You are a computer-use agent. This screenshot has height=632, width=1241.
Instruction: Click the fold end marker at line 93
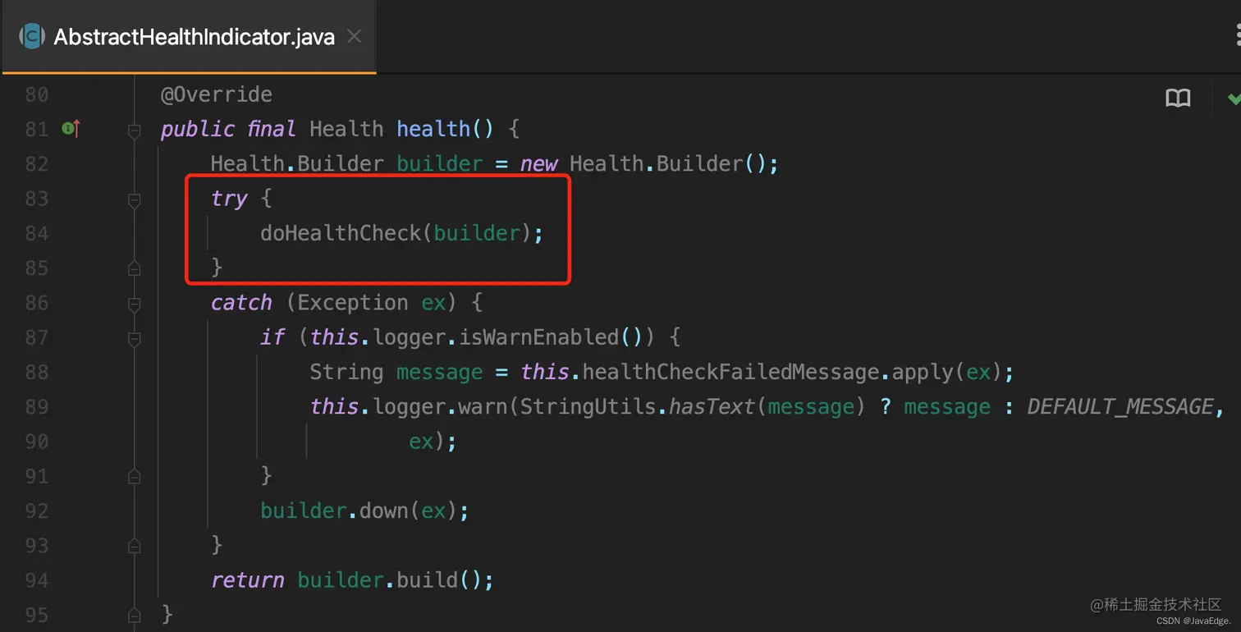point(135,546)
